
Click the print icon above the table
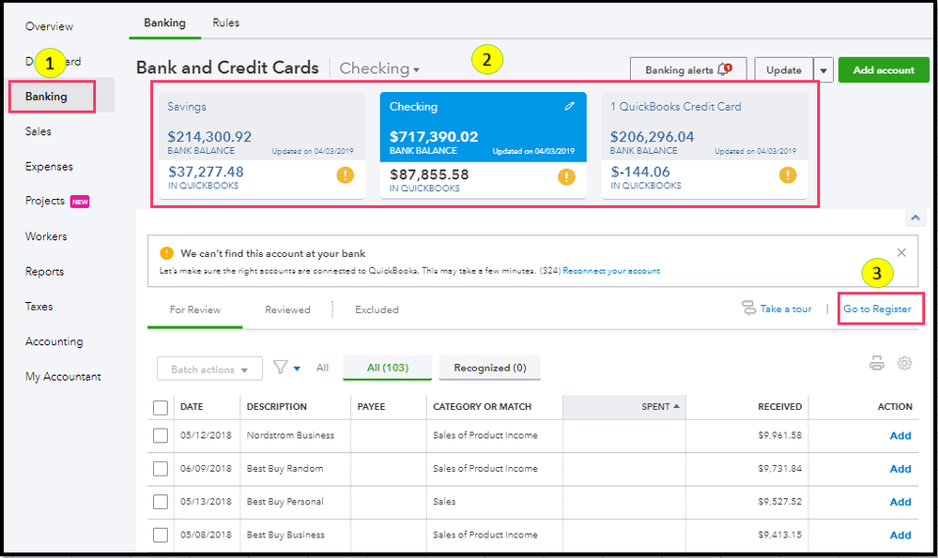point(877,364)
